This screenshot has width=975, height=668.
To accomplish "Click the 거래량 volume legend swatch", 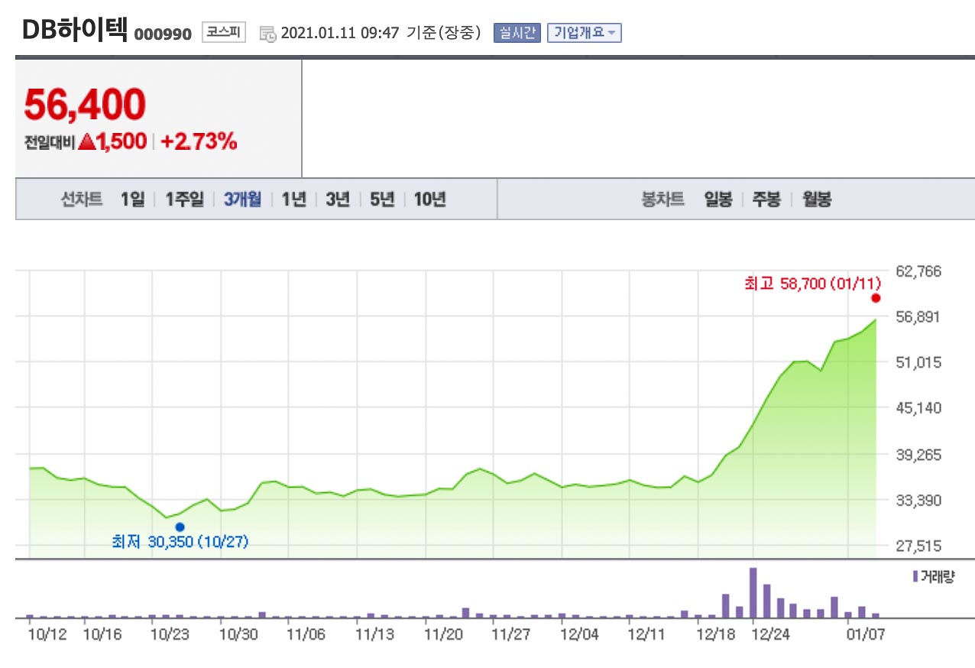I will [915, 577].
